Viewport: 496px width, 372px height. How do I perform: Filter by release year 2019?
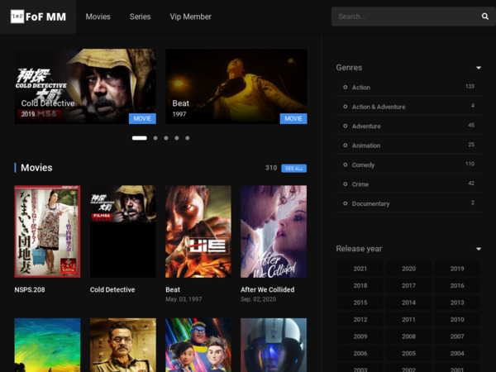click(x=457, y=269)
